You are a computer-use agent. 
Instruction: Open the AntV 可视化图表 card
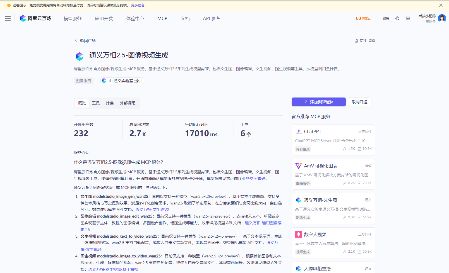[x=333, y=174]
